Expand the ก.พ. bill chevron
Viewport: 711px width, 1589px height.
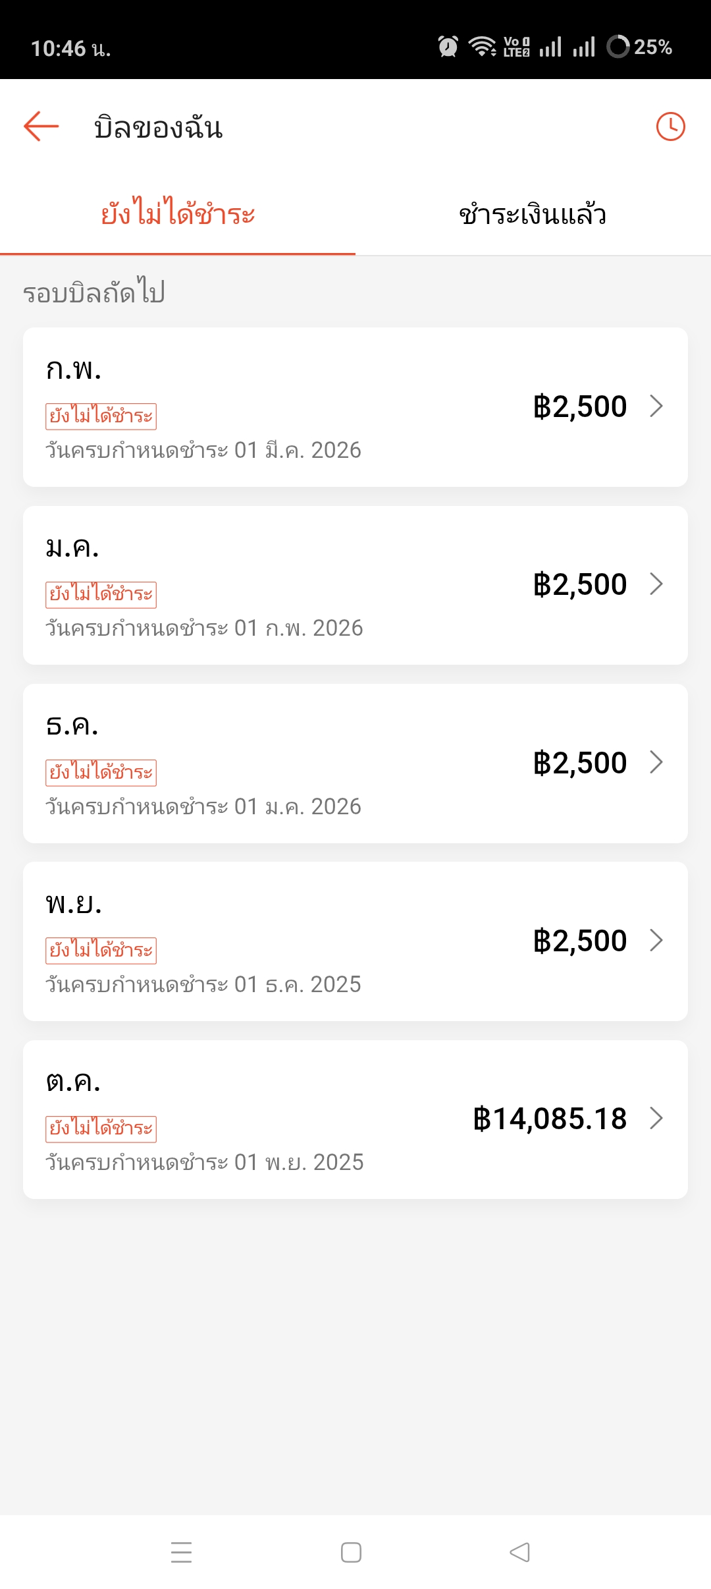pyautogui.click(x=656, y=406)
